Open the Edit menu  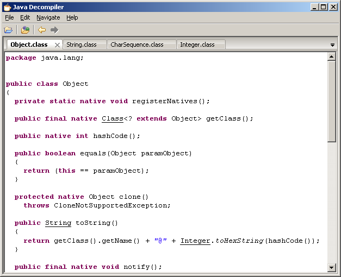point(25,17)
